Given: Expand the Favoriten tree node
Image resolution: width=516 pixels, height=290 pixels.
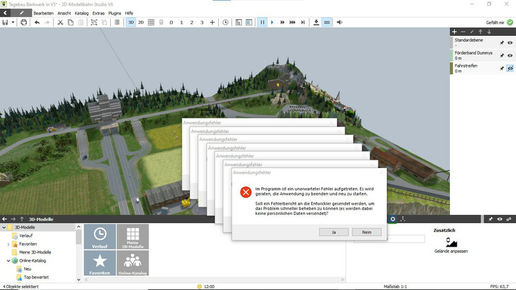Looking at the screenshot, I should (8, 245).
